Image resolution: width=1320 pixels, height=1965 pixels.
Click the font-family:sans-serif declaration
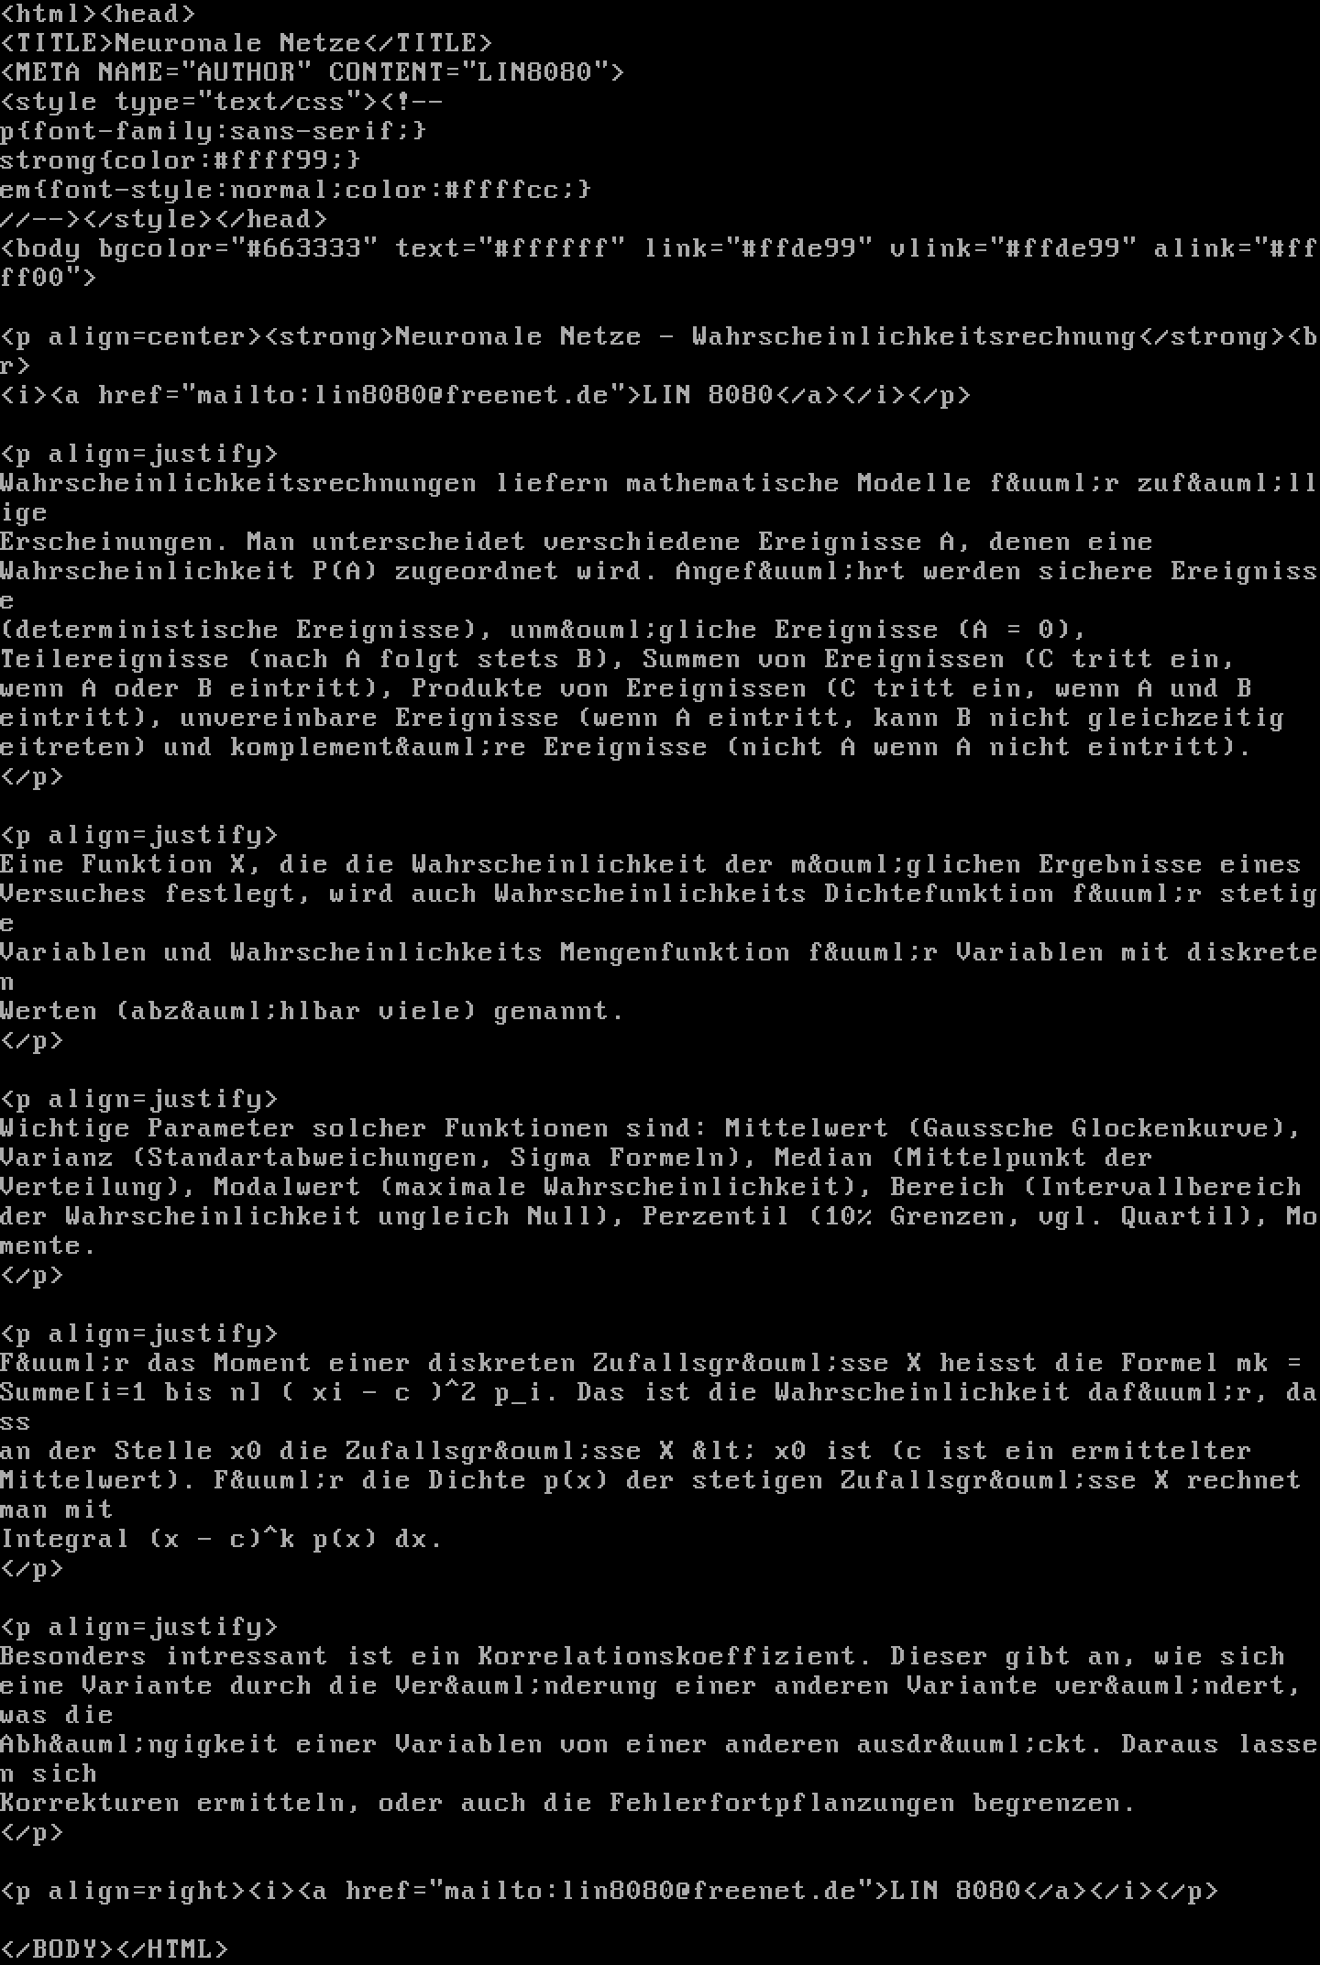click(214, 131)
